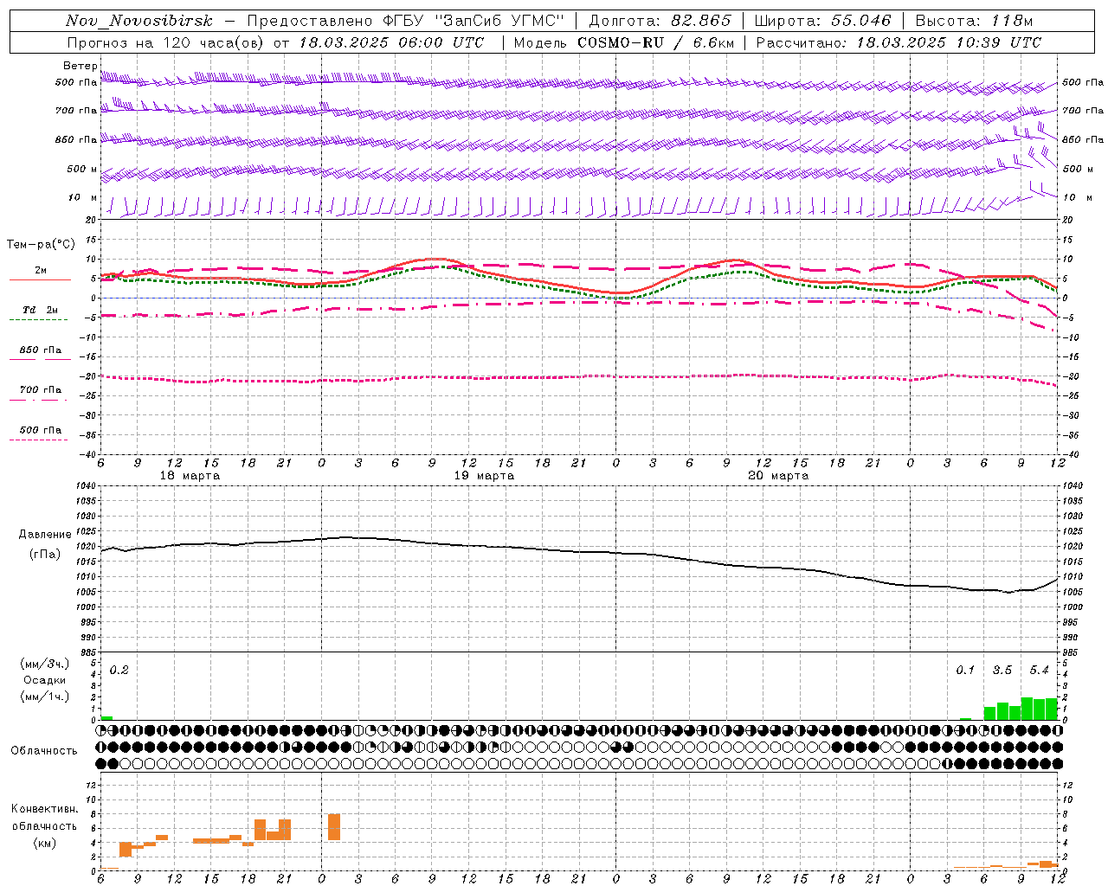1108x886 pixels.
Task: Click the "500 м" wind level label on left
Action: [x=82, y=170]
